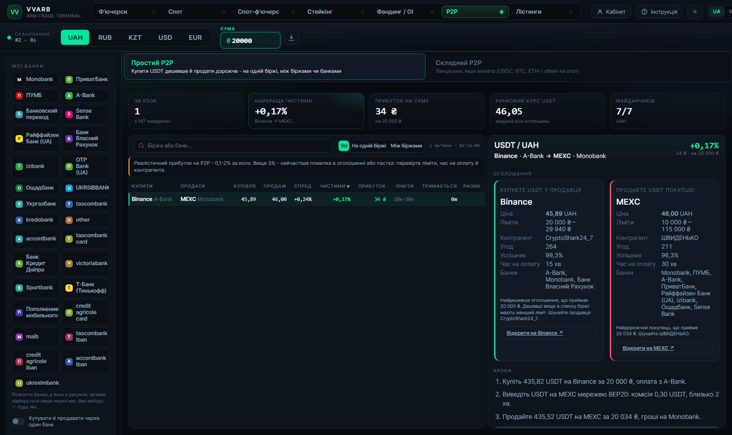The image size is (732, 435).
Task: Open the Лістинги tab
Action: tap(544, 12)
